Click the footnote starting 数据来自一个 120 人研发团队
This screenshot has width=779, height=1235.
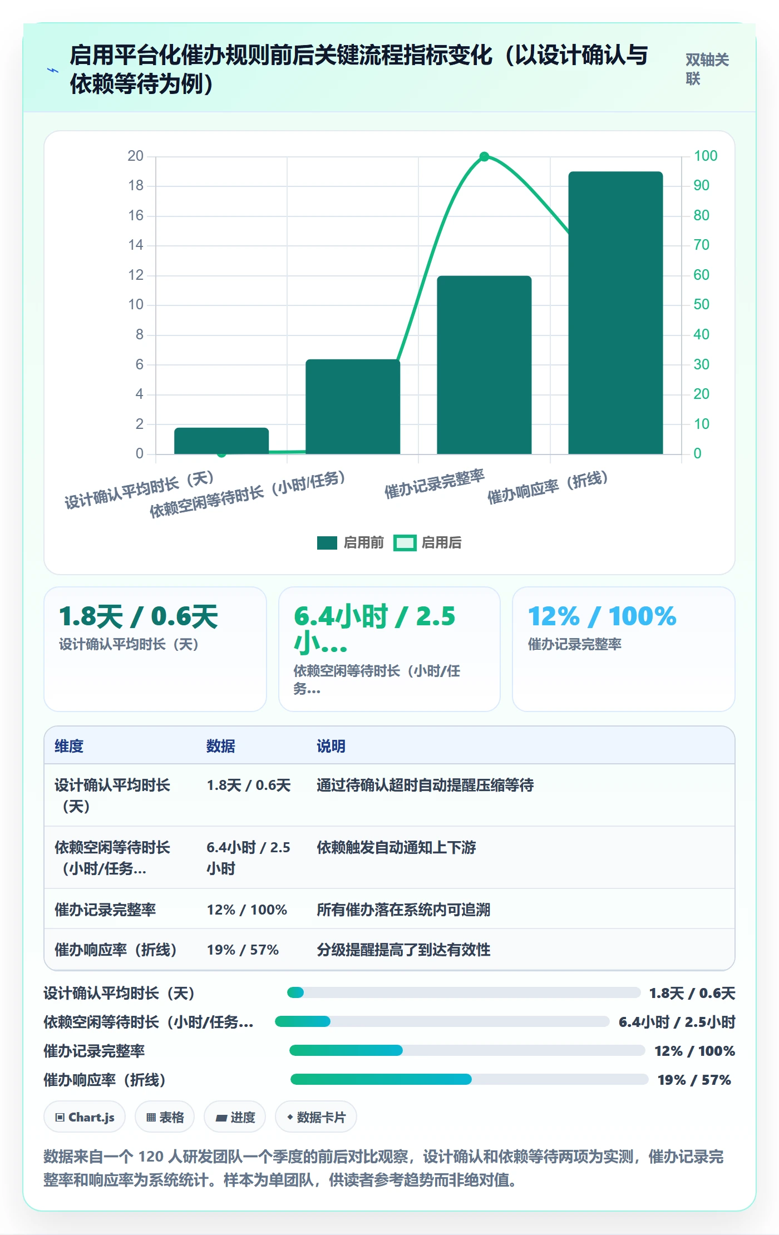pyautogui.click(x=383, y=1168)
